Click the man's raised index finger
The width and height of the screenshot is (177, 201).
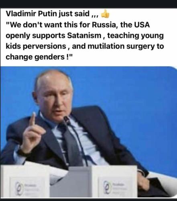coord(32,119)
